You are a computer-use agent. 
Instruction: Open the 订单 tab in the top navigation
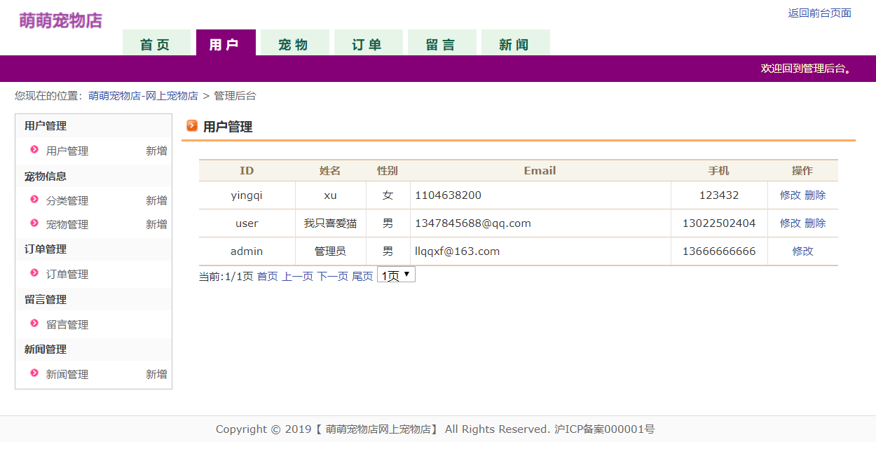click(368, 42)
